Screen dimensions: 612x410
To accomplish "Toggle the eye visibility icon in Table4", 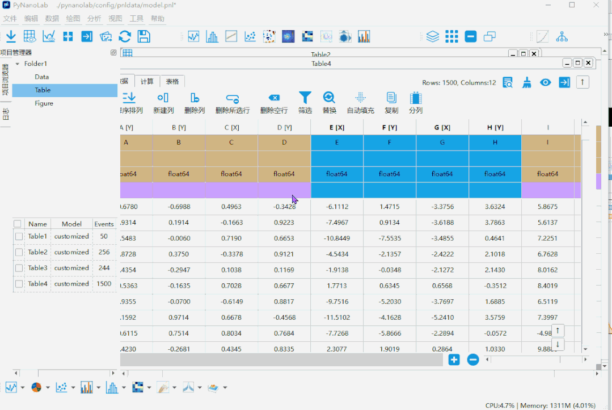I will click(x=545, y=82).
